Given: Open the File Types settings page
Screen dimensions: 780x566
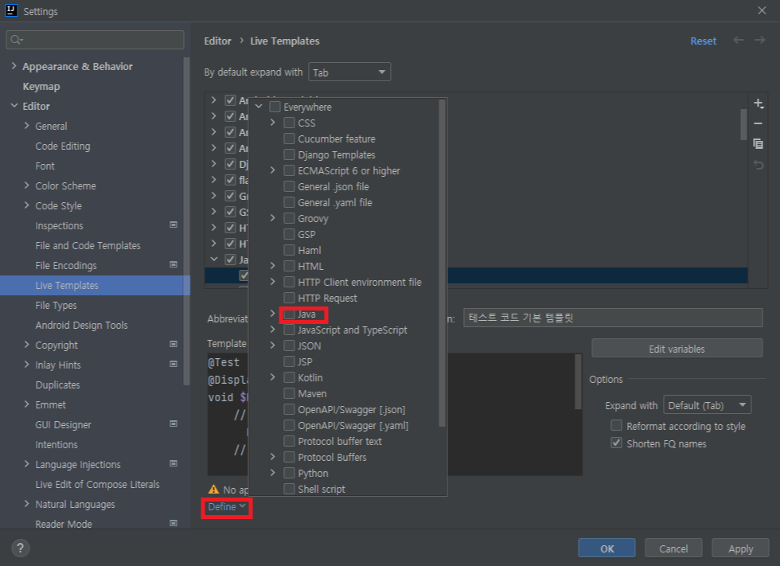Looking at the screenshot, I should click(x=57, y=306).
